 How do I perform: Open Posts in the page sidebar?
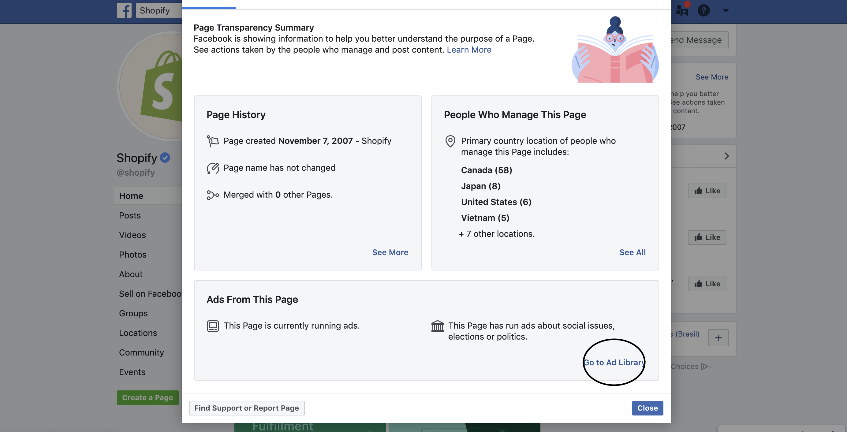(130, 215)
